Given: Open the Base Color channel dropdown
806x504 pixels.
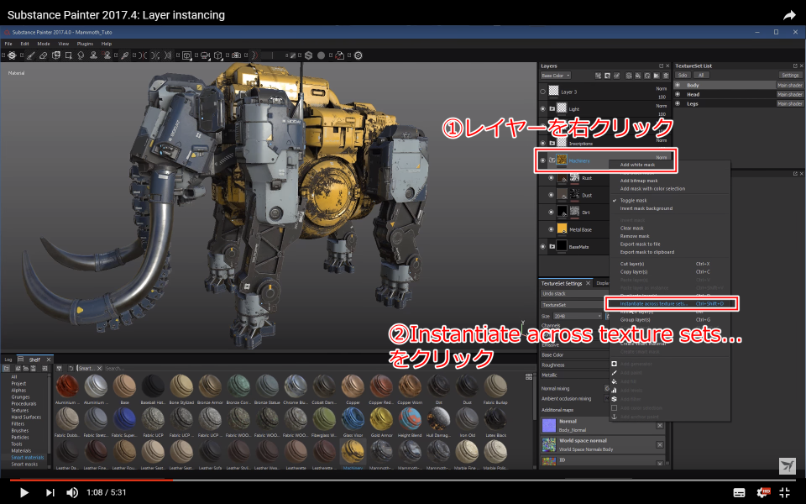Looking at the screenshot, I should 556,76.
